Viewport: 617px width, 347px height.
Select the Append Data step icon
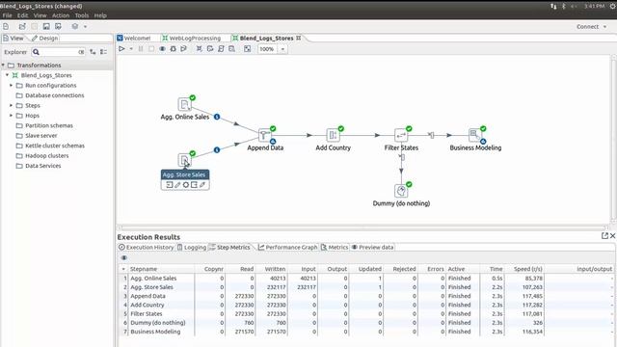click(265, 135)
